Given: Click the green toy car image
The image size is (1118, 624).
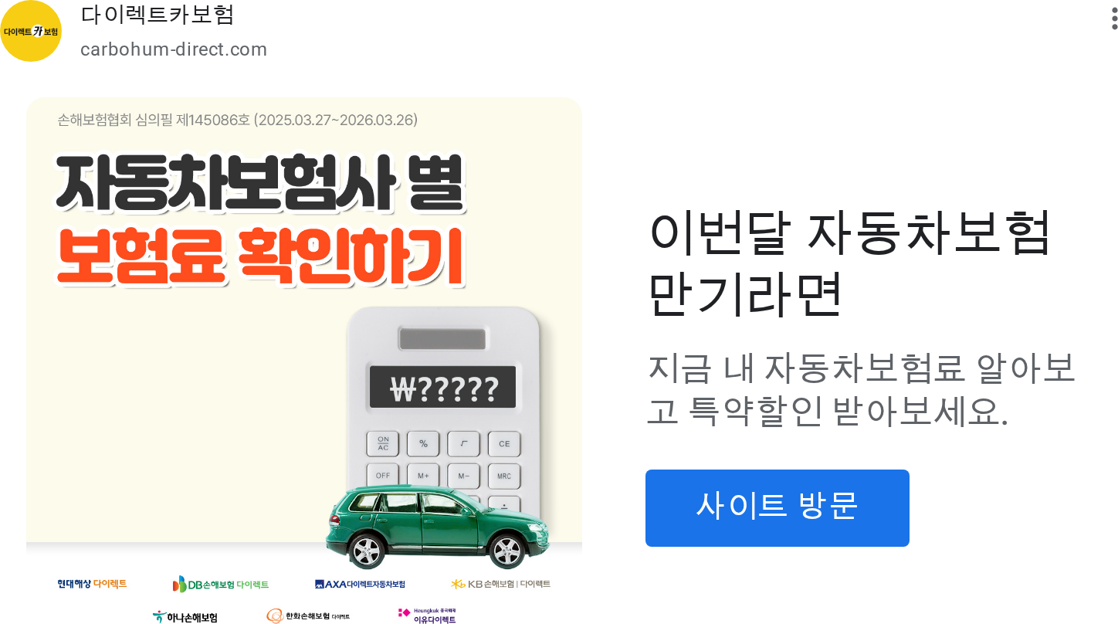Looking at the screenshot, I should pyautogui.click(x=438, y=526).
